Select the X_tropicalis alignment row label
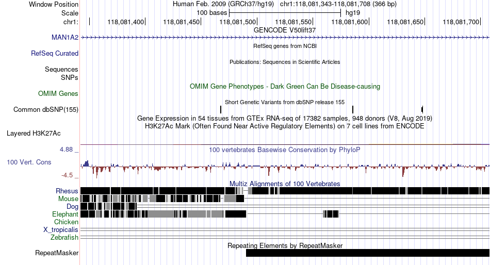 pyautogui.click(x=61, y=230)
